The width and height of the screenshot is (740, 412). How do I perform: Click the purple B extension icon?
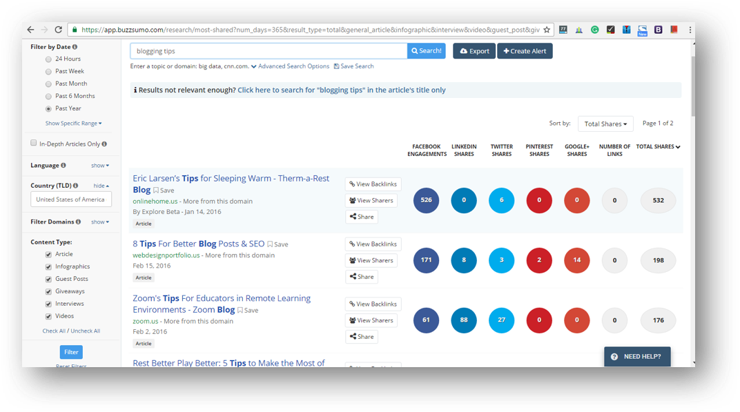658,30
